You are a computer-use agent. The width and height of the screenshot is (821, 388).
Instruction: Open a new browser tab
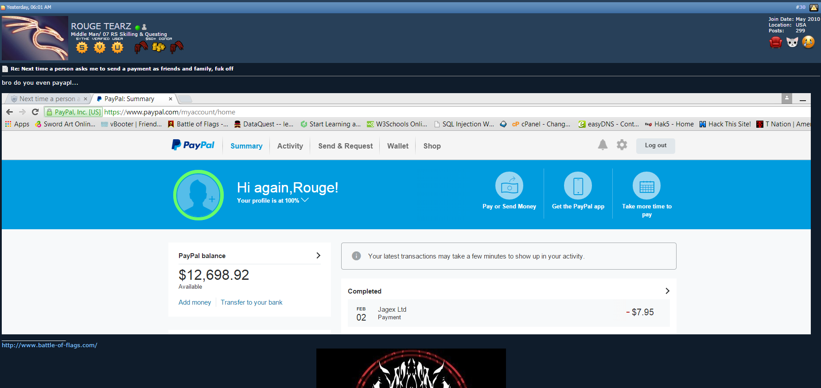(185, 99)
